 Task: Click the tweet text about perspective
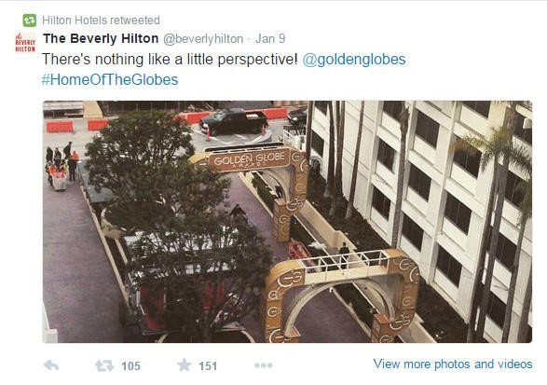[x=170, y=60]
